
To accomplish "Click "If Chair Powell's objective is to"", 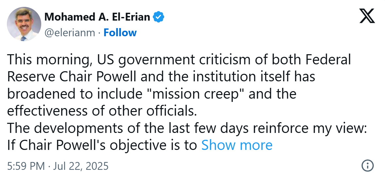I will tap(102, 145).
